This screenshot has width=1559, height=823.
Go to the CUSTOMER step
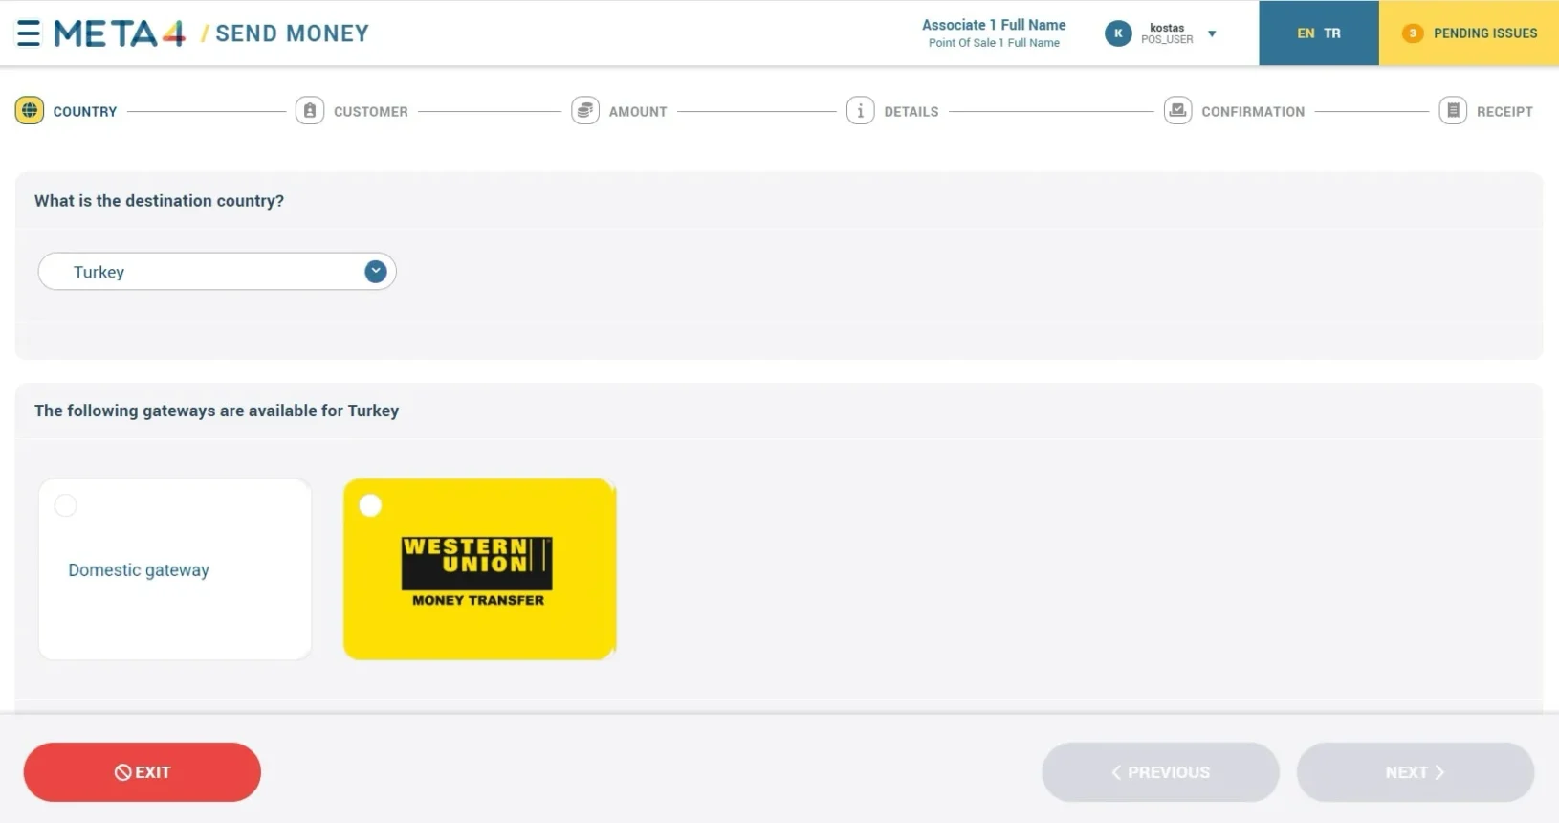371,112
